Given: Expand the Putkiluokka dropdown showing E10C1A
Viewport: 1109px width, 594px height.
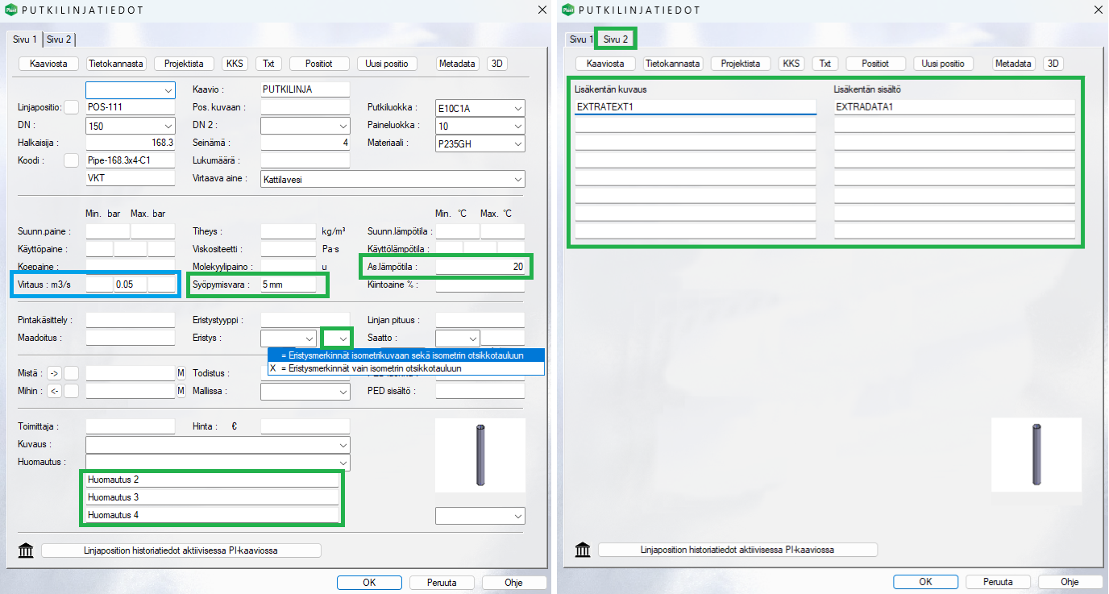Looking at the screenshot, I should point(480,109).
